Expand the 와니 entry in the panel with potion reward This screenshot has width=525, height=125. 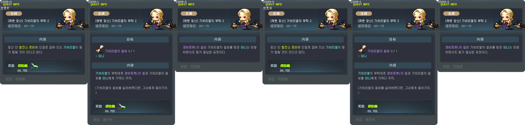(x=100, y=56)
